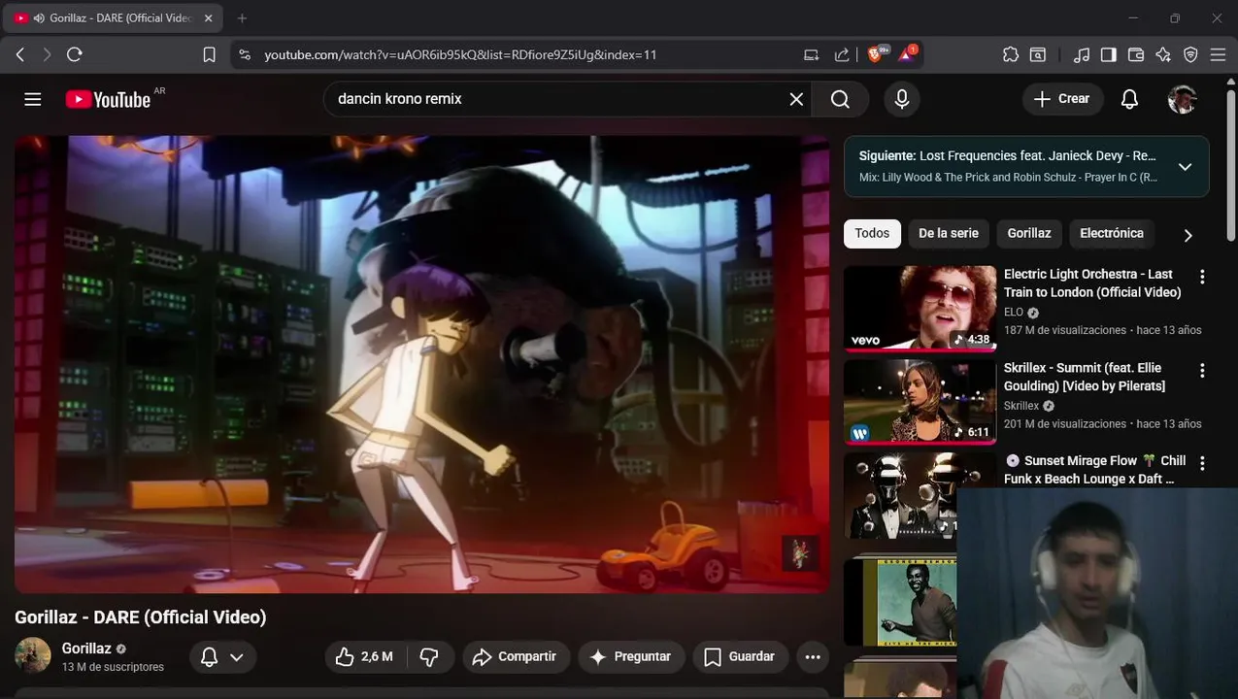Open Electric Light Orchestra video thumbnail
Viewport: 1238px width, 699px height.
(920, 308)
